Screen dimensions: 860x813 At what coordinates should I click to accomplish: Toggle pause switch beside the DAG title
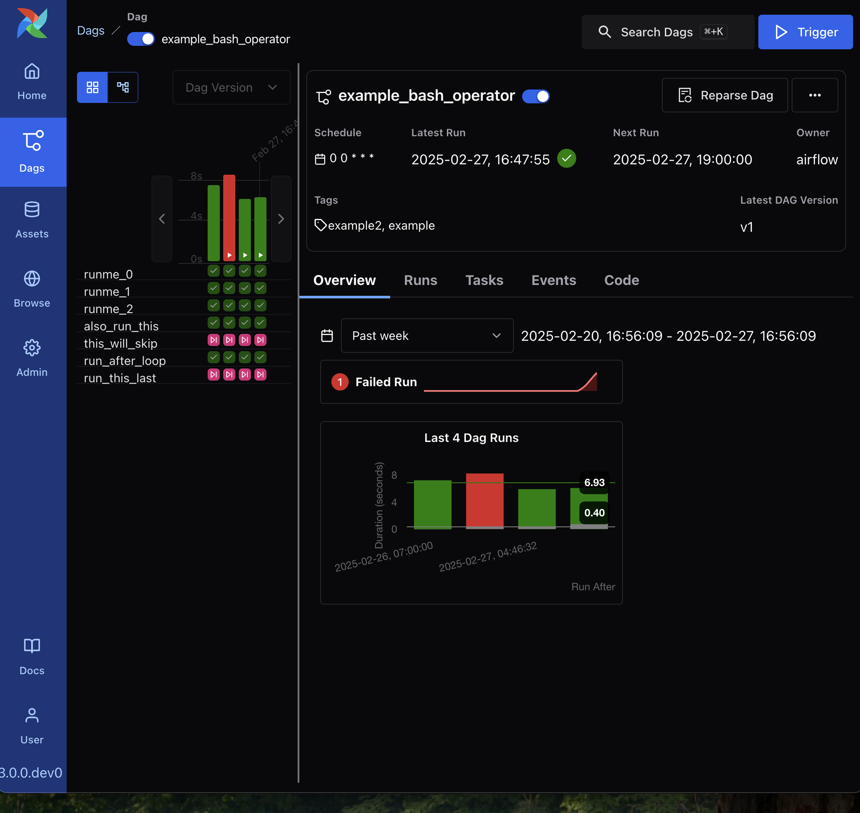click(x=536, y=96)
